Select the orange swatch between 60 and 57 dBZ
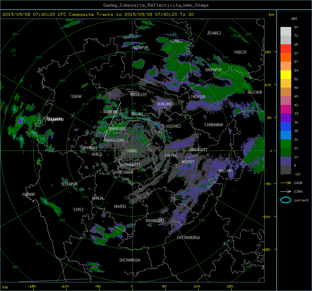Image resolution: width=312 pixels, height=291 pixels. click(x=286, y=57)
